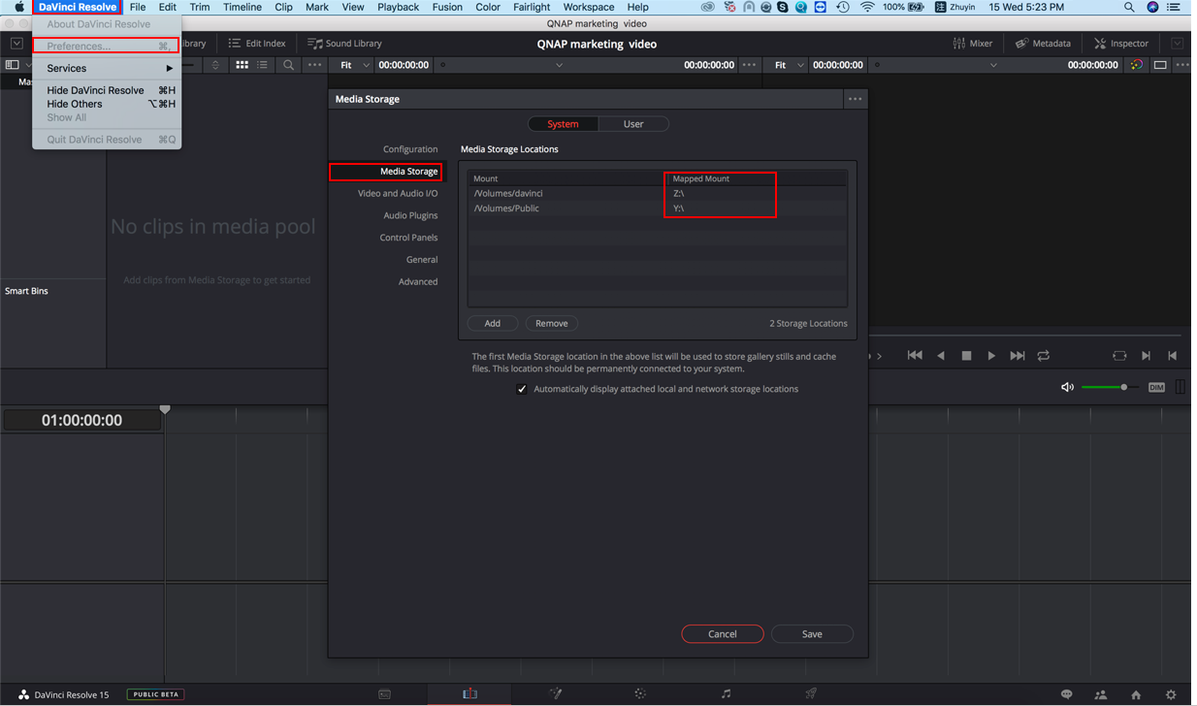The height and width of the screenshot is (706, 1197).
Task: Click the media pool thumbnail size slider
Action: [189, 65]
